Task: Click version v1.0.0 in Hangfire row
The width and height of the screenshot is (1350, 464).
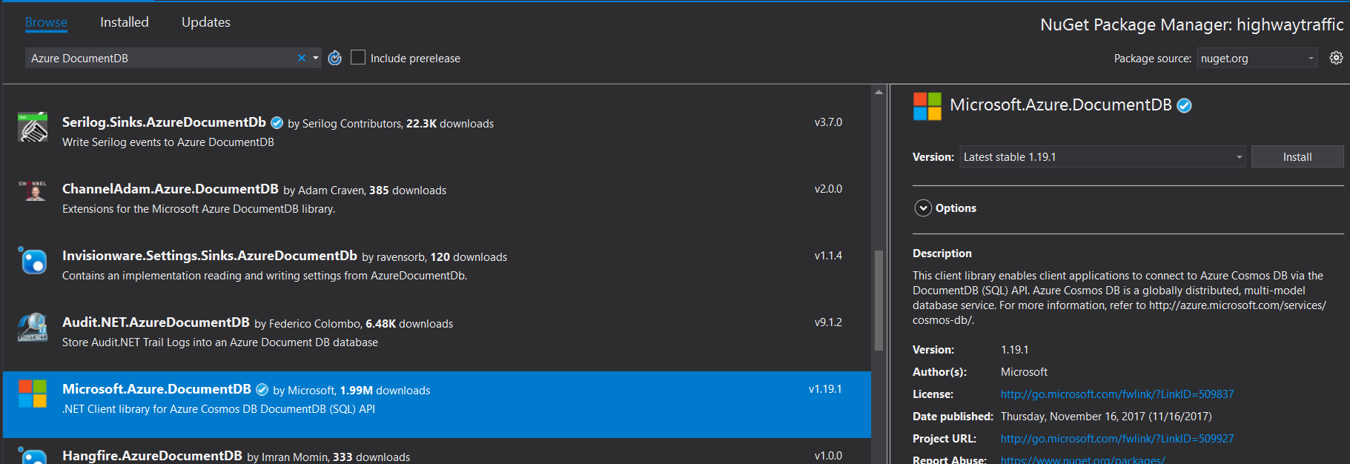Action: click(828, 456)
